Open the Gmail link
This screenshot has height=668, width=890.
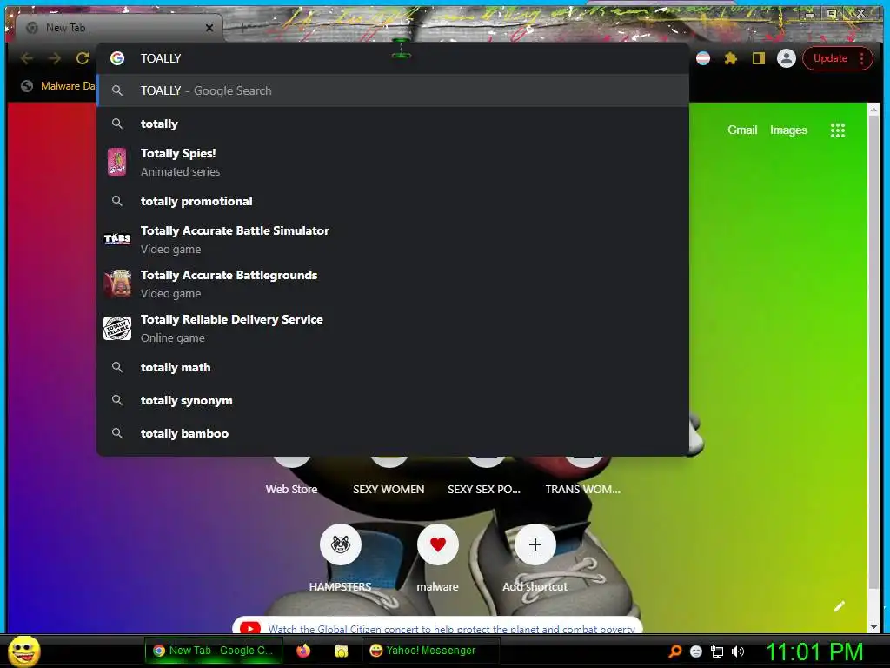coord(742,130)
